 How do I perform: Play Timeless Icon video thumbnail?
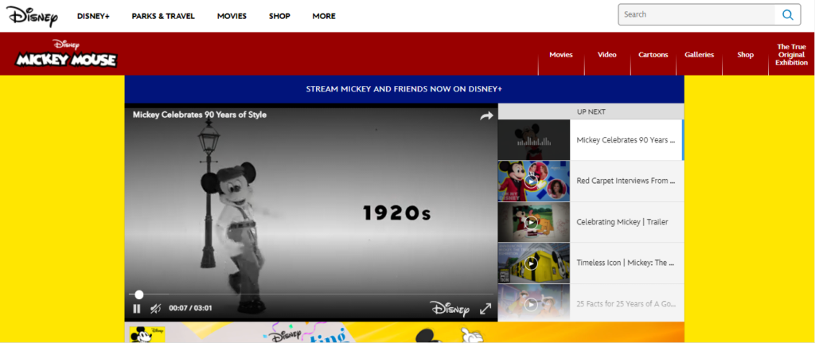(534, 263)
